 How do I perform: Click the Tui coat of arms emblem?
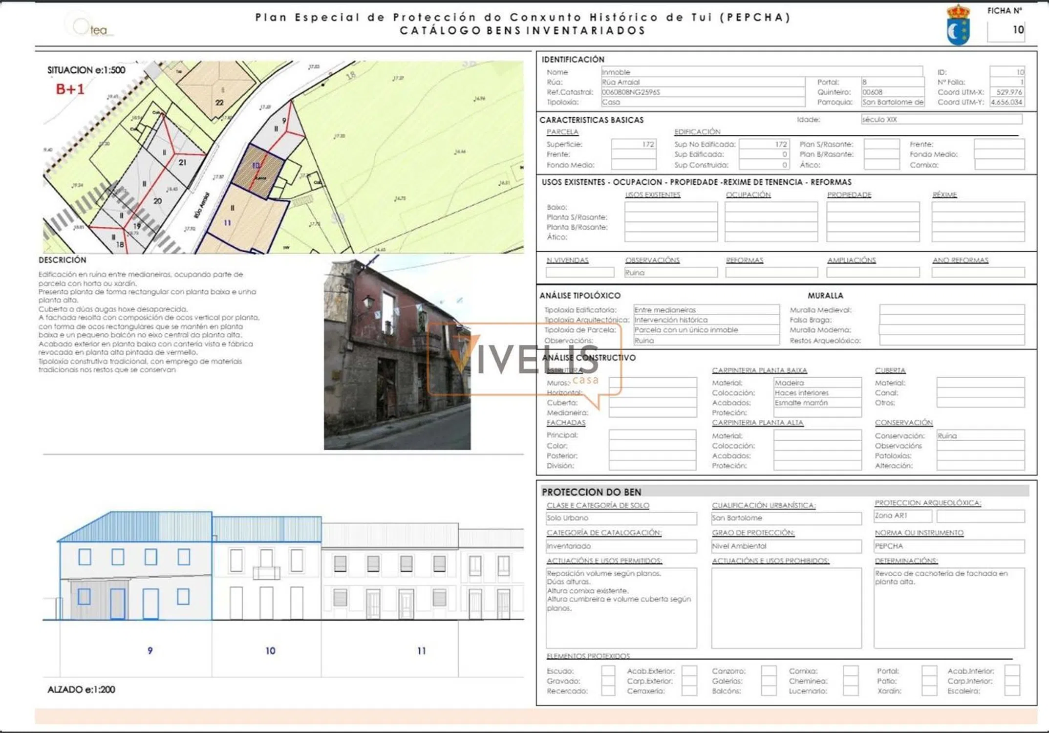[958, 25]
